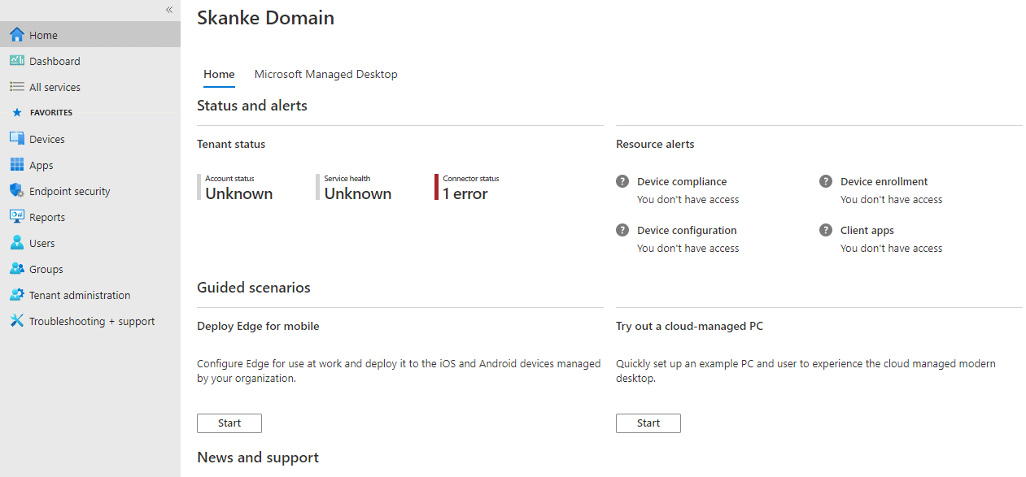The height and width of the screenshot is (477, 1026).
Task: Switch to Microsoft Managed Desktop tab
Action: 325,74
